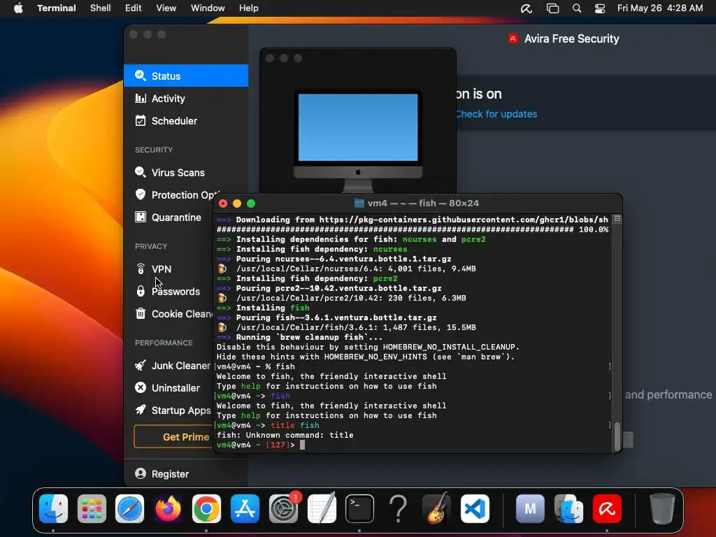
Task: Open Scheduler in Avira sidebar
Action: pyautogui.click(x=186, y=120)
